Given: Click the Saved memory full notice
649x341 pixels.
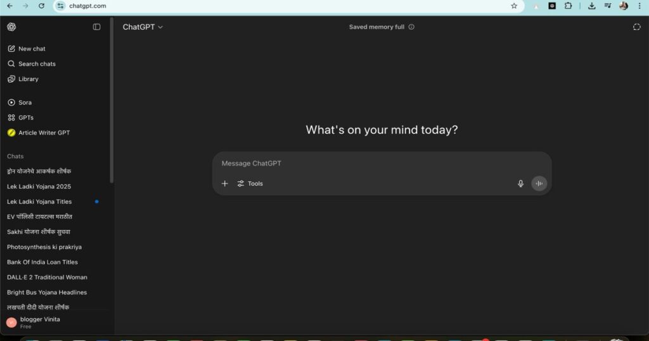Looking at the screenshot, I should [376, 27].
